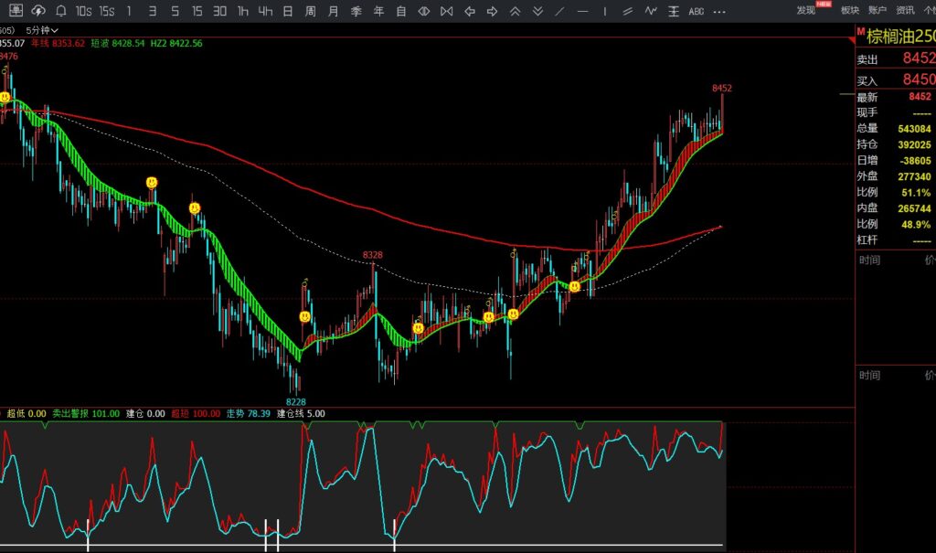Click the 8228 low price label
936x553 pixels.
[x=295, y=402]
